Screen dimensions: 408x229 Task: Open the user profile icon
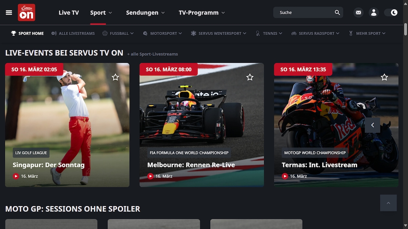point(374,12)
